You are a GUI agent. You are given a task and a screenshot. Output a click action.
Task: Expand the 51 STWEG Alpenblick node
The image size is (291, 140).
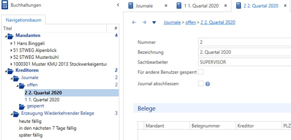[12, 51]
